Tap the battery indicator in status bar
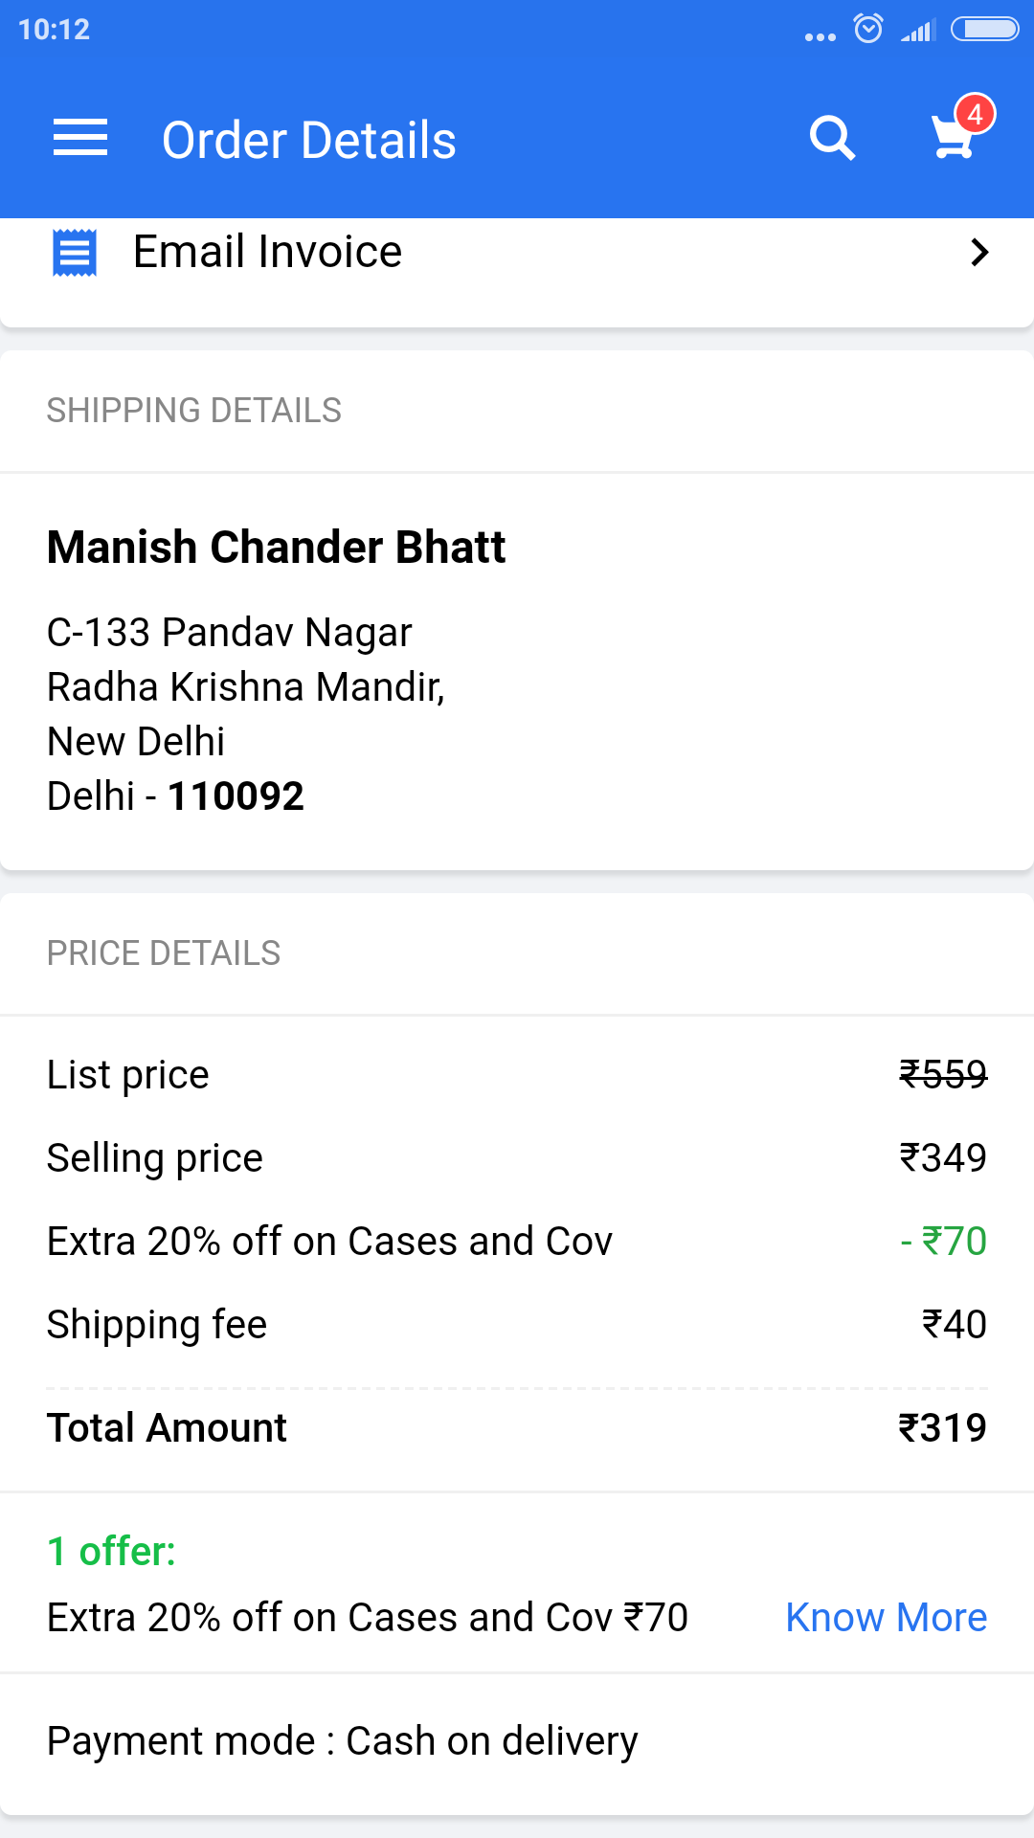The height and width of the screenshot is (1838, 1034). [x=985, y=30]
